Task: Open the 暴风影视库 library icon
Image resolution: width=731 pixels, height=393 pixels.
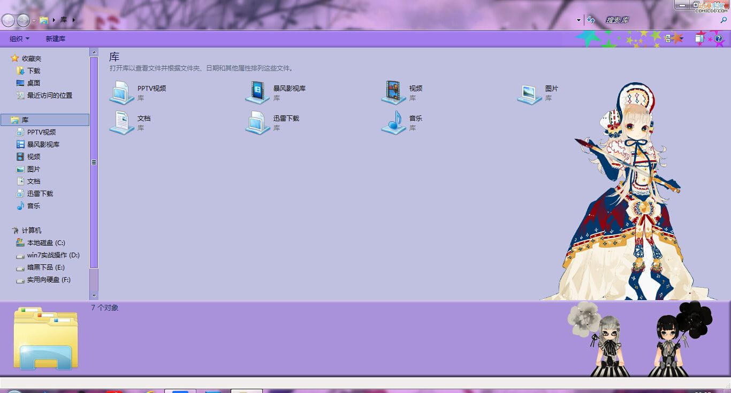Action: point(257,92)
